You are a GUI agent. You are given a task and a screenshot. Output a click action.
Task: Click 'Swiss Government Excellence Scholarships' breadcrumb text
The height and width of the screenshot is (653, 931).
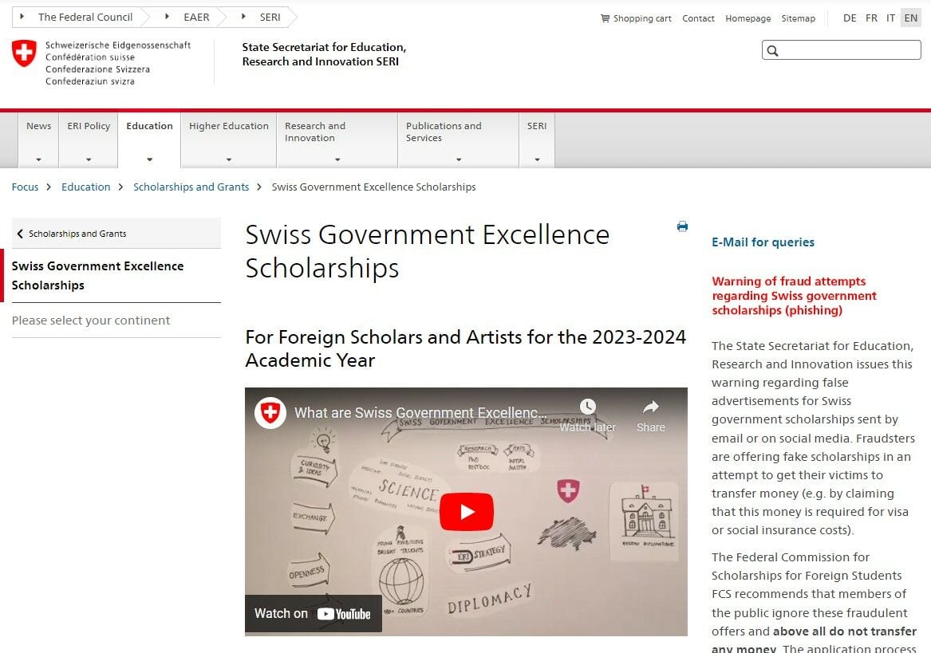(x=373, y=187)
